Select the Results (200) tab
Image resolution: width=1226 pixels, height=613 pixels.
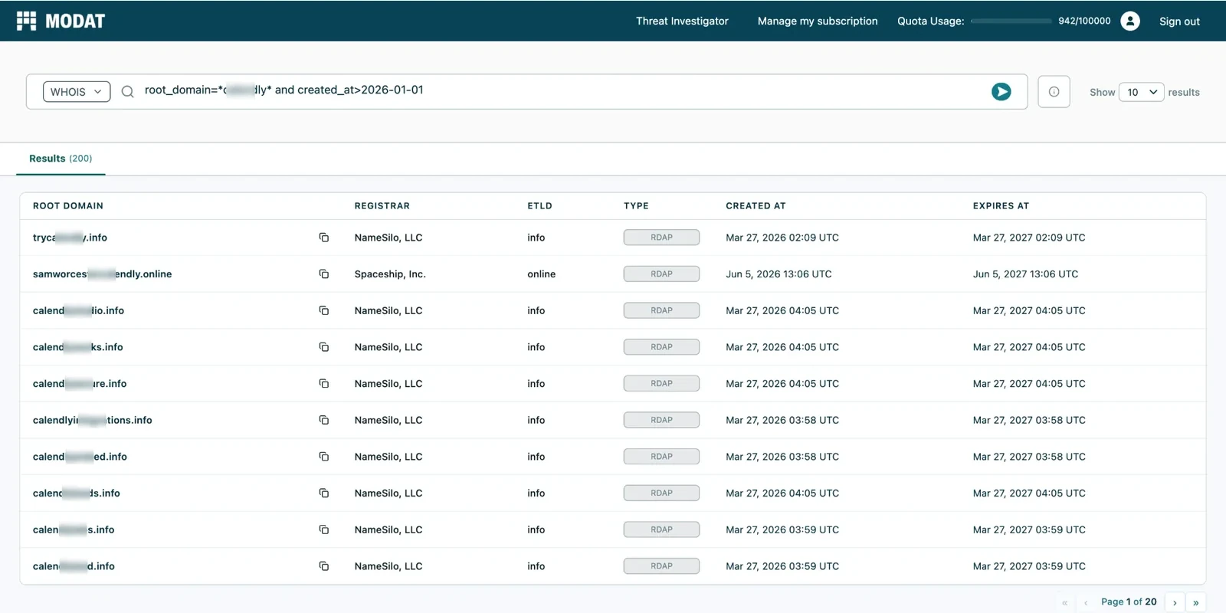point(61,159)
